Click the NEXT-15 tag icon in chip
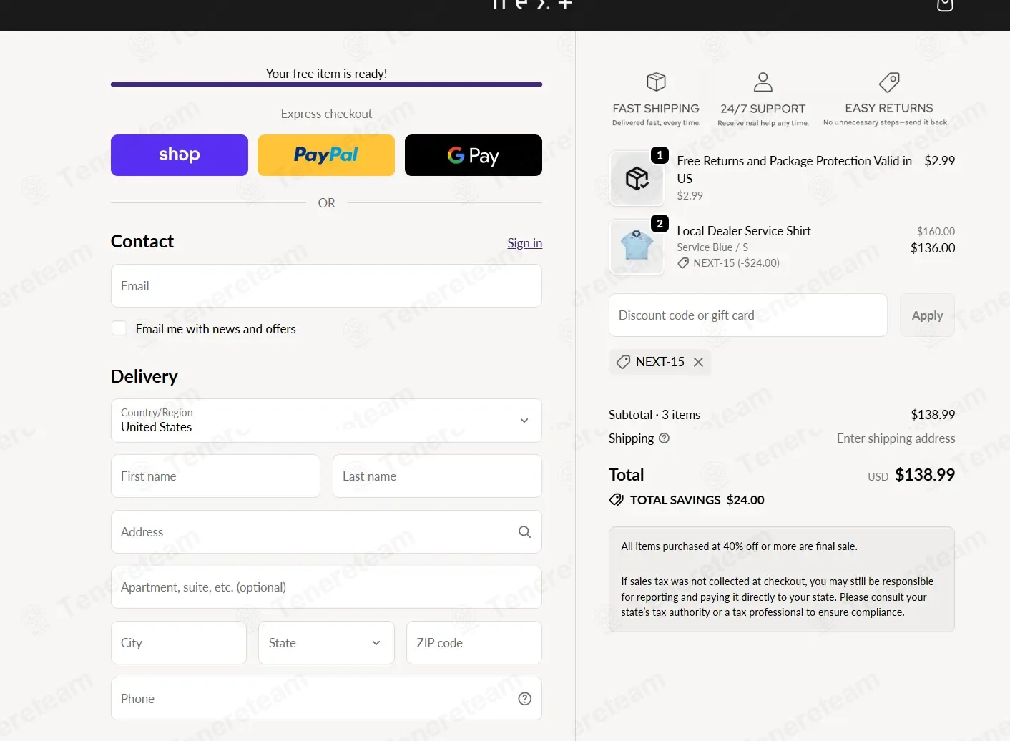Viewport: 1010px width, 741px height. pos(624,362)
